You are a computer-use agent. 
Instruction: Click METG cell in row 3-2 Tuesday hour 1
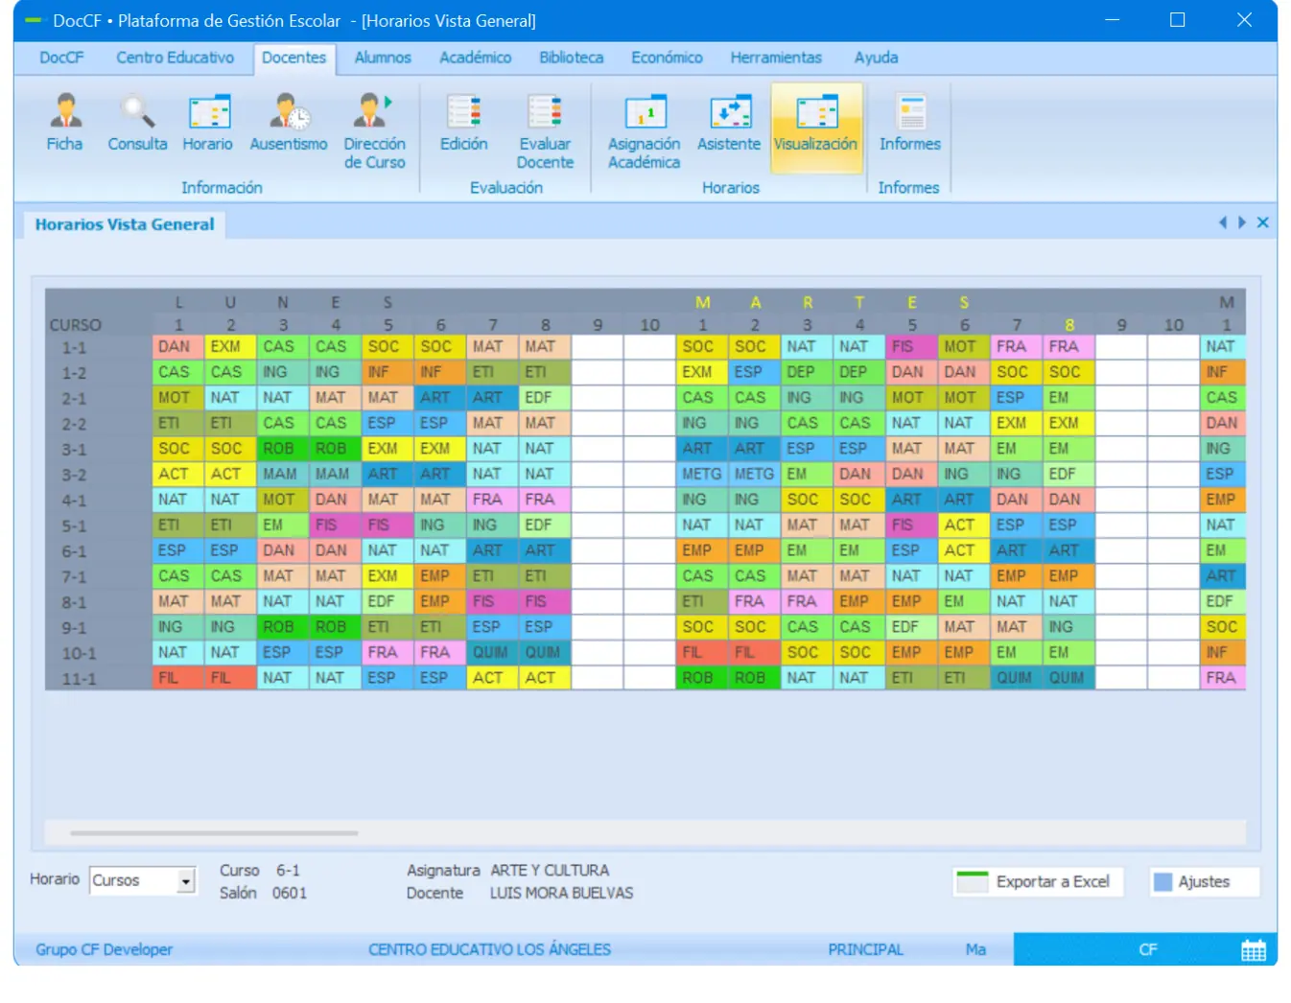click(x=702, y=475)
